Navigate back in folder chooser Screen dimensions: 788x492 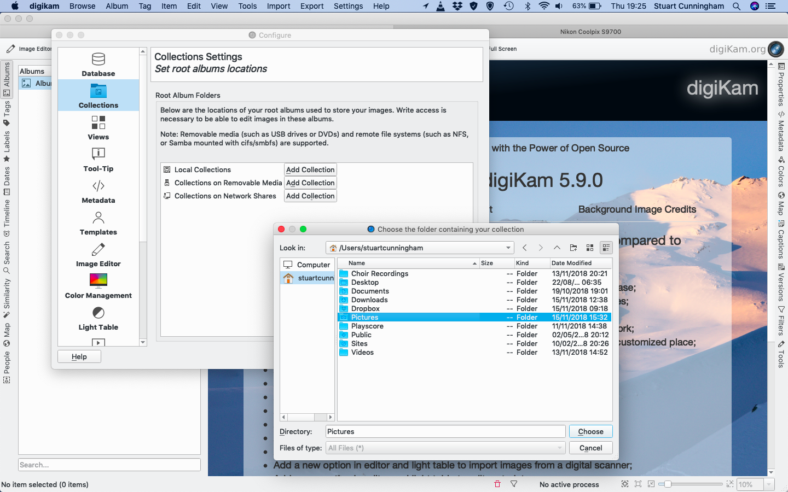coord(524,248)
